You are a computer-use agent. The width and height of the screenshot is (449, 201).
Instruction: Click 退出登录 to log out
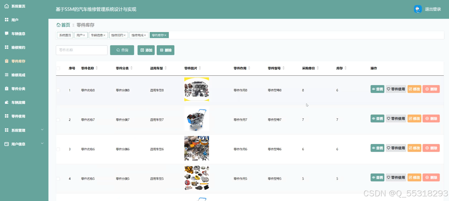(433, 9)
